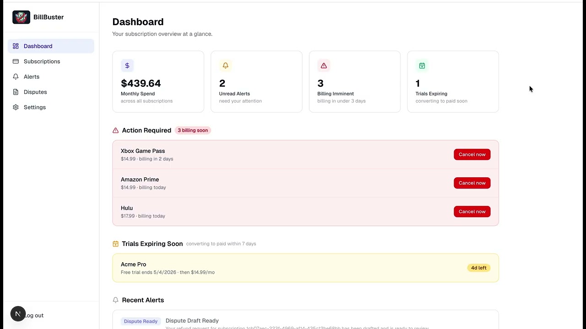
Task: Click the BillBuster brand name
Action: tap(49, 17)
